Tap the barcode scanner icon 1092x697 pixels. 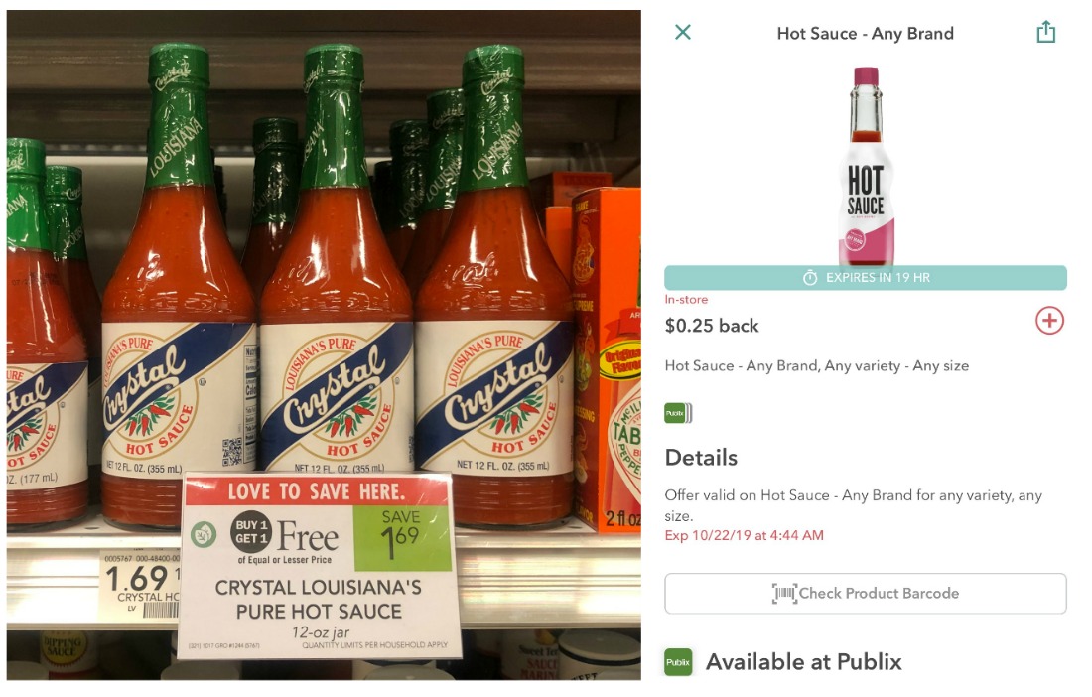(x=783, y=594)
